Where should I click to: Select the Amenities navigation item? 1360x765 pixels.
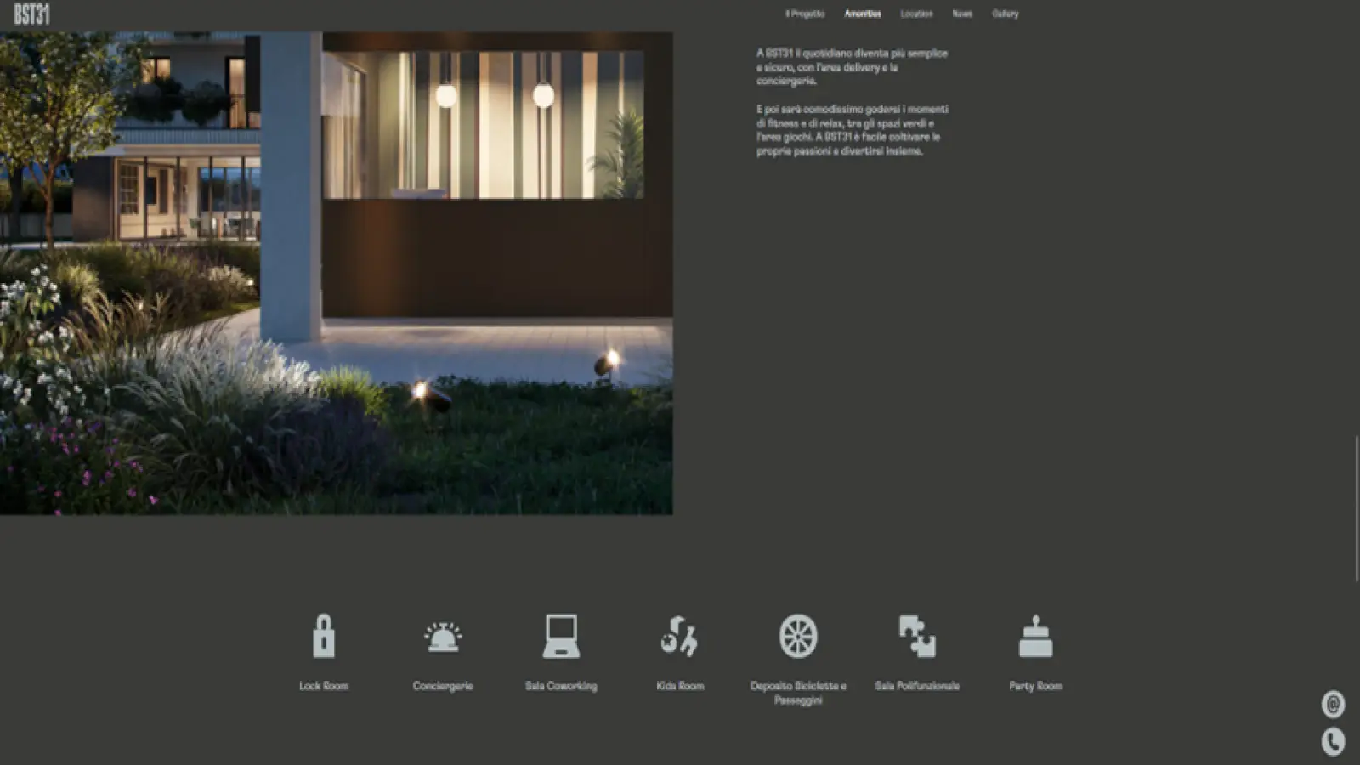[x=862, y=14]
